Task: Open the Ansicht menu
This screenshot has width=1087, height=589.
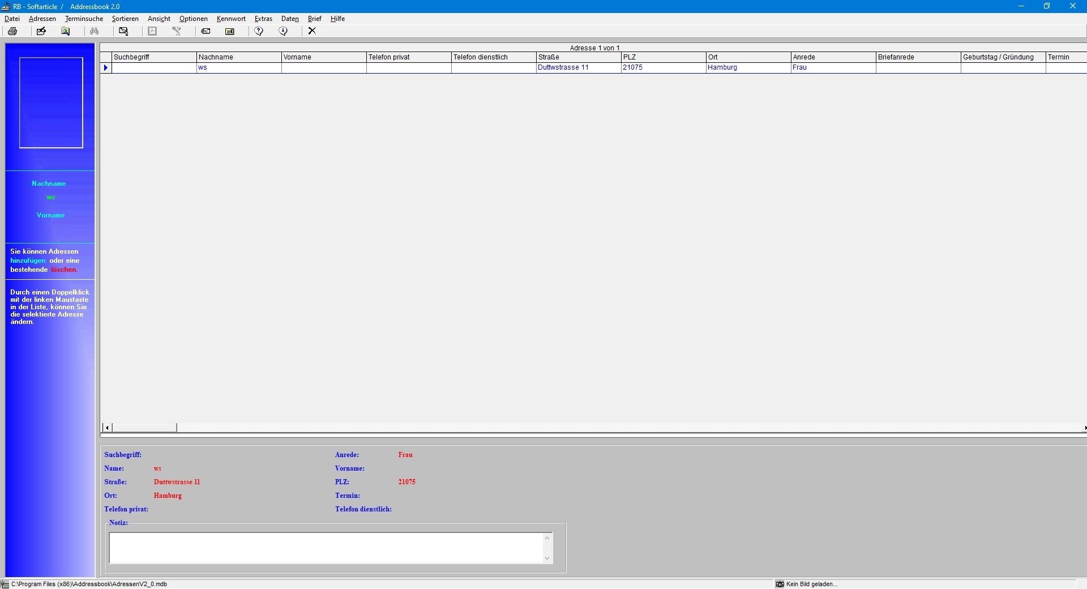Action: pos(159,19)
